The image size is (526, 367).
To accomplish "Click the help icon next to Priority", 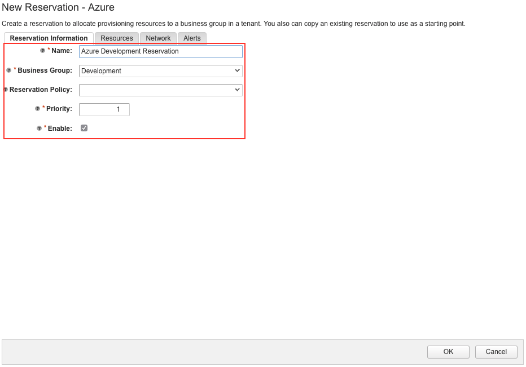I will [38, 109].
